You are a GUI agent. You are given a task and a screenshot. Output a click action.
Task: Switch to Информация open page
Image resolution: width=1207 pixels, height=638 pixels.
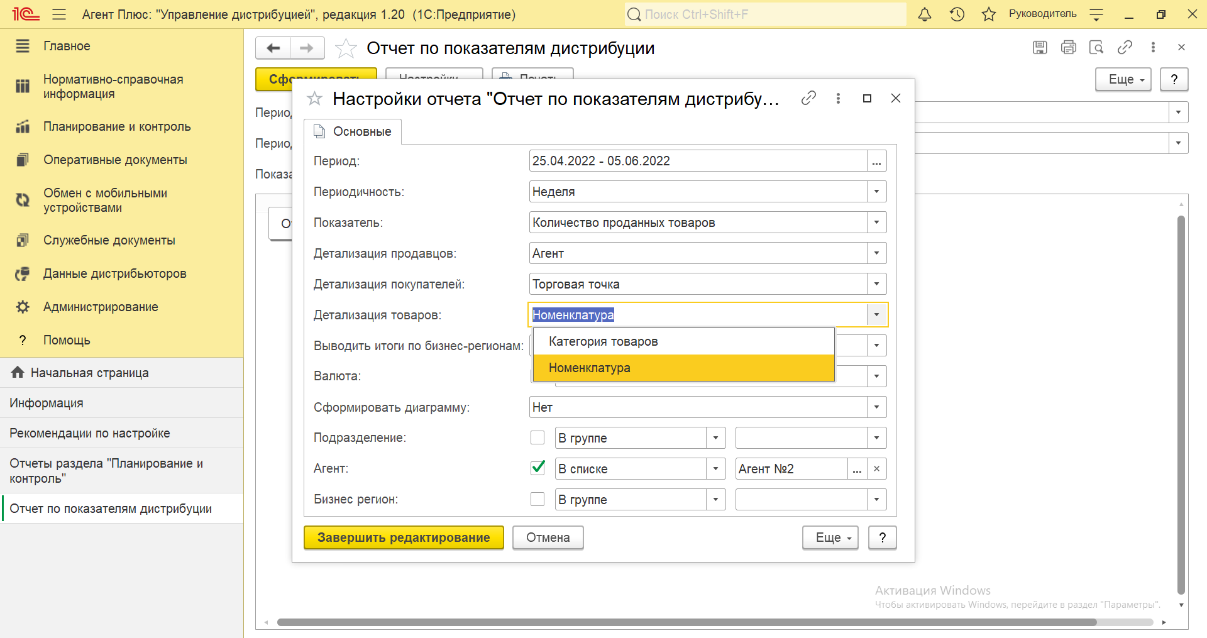[x=121, y=403]
